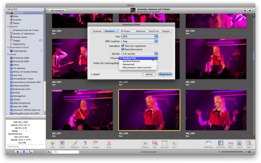Click the search magnifier icon
Screen dimensions: 261x163
click(48, 152)
